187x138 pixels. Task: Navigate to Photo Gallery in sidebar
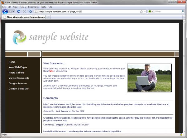16,73
